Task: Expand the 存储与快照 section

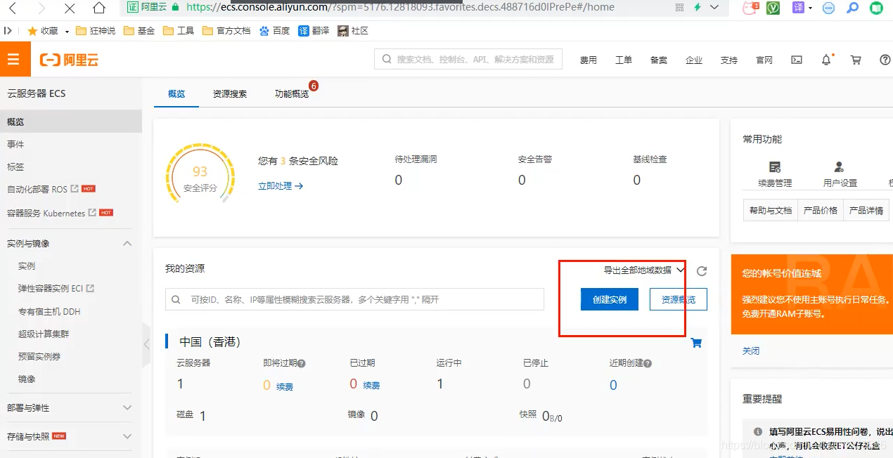Action: [127, 436]
